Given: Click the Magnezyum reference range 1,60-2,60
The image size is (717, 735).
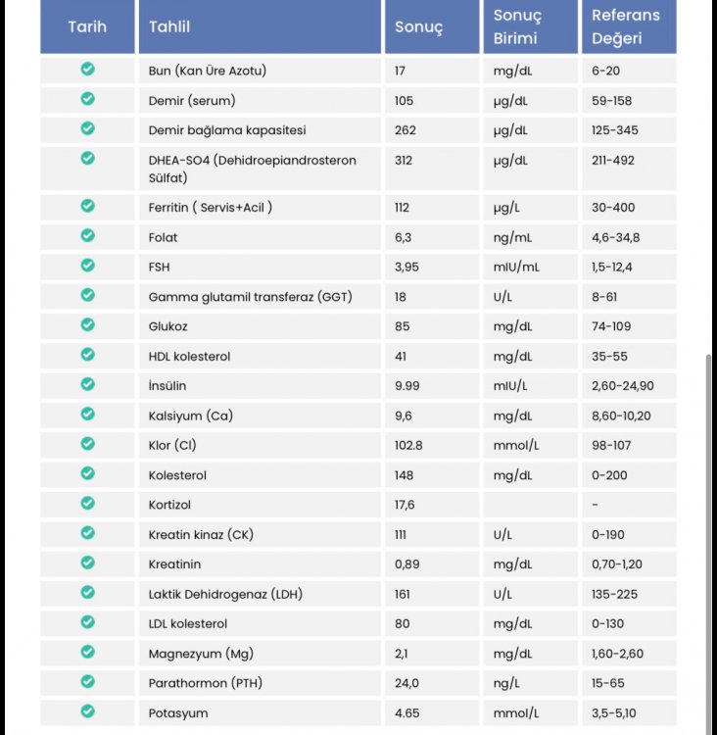Looking at the screenshot, I should 619,654.
